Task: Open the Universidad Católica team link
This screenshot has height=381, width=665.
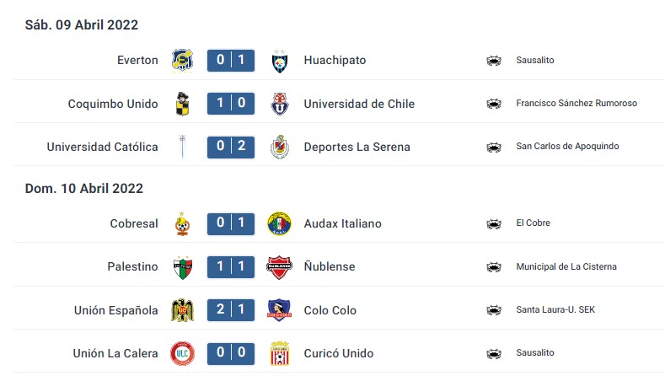Action: coord(102,147)
